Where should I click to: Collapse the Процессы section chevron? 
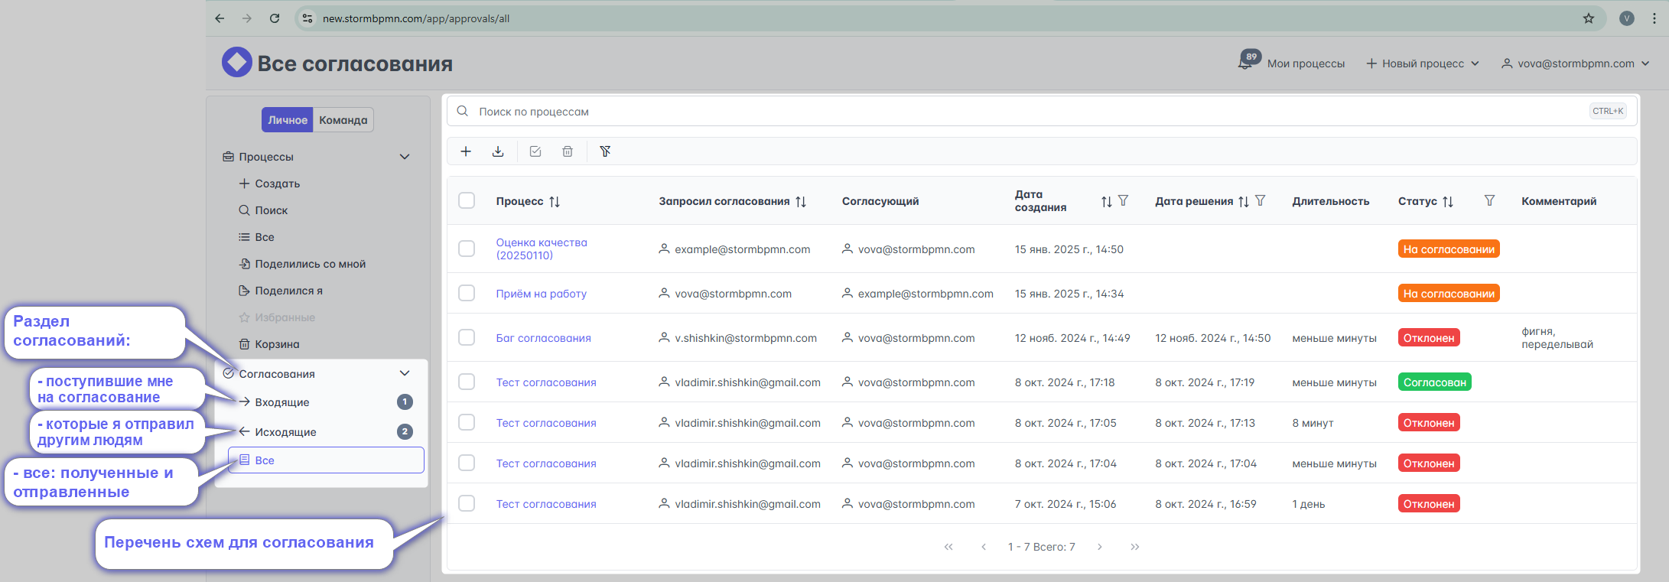[405, 157]
